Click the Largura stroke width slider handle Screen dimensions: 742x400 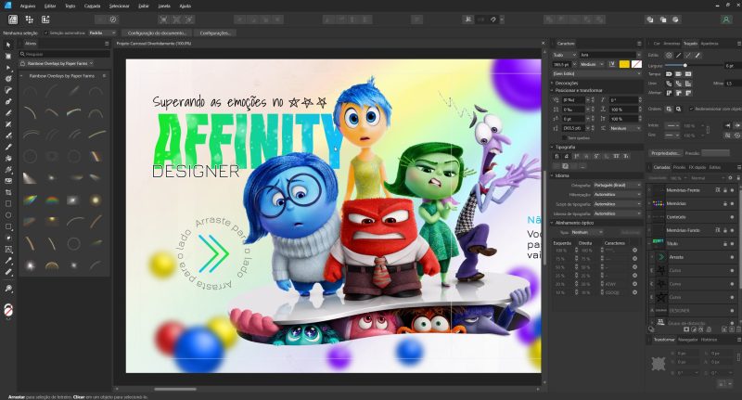point(684,65)
